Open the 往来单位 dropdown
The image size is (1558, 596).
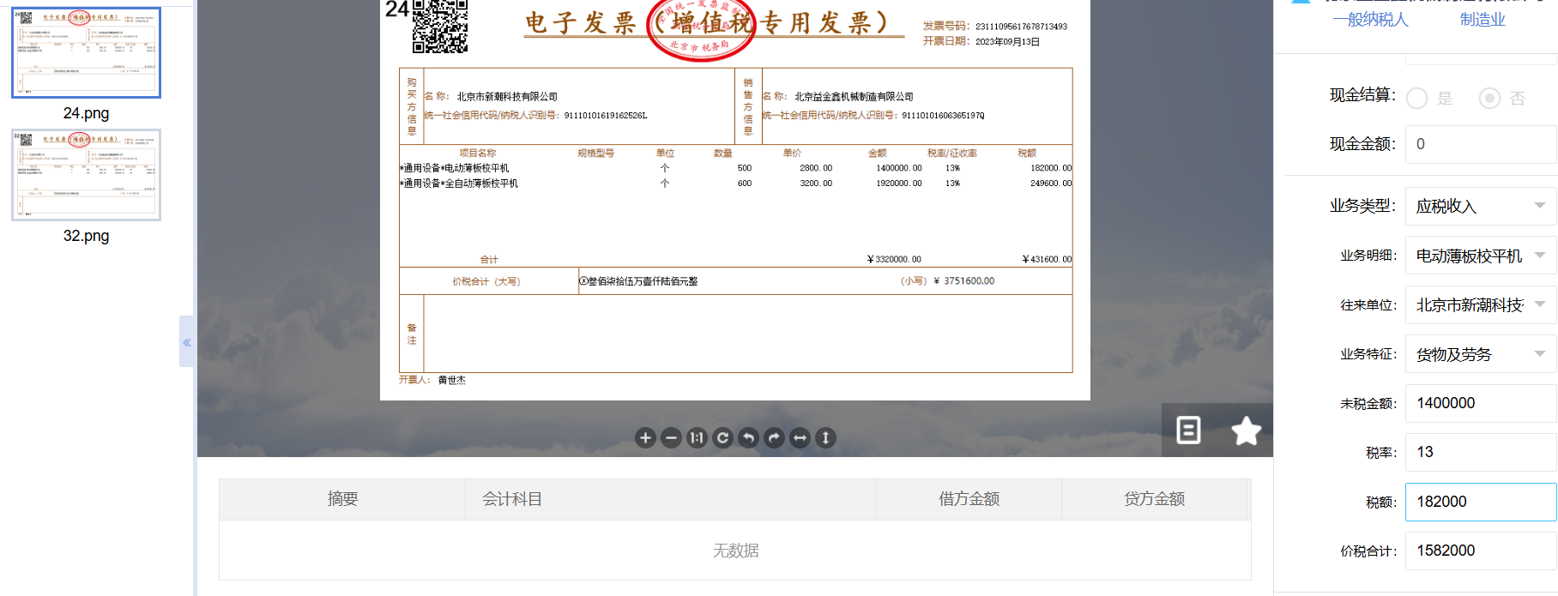coord(1481,304)
